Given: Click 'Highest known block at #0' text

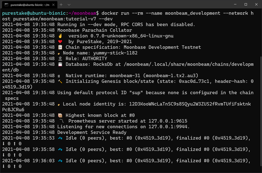Looking at the screenshot, I should (x=100, y=115).
